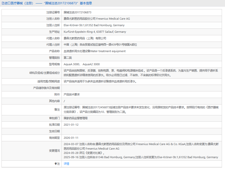Screen dimensions: 225x169
Task: Select address Else-Kröner-Str.1,61352 Bad Homburg value
Action: tap(94, 25)
